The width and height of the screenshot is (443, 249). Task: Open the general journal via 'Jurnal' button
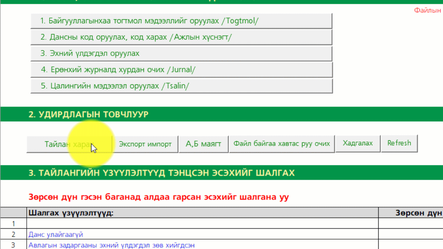pyautogui.click(x=181, y=69)
